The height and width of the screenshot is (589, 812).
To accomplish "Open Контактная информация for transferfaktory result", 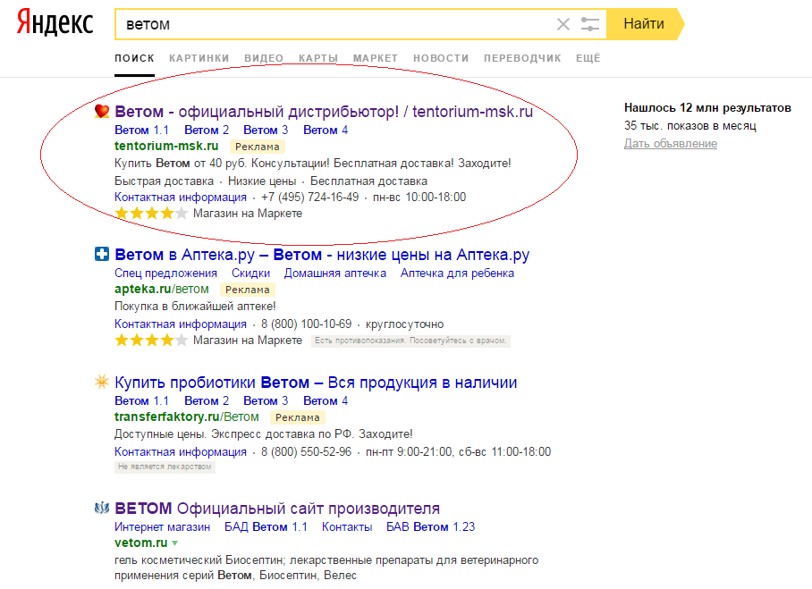I will [181, 452].
